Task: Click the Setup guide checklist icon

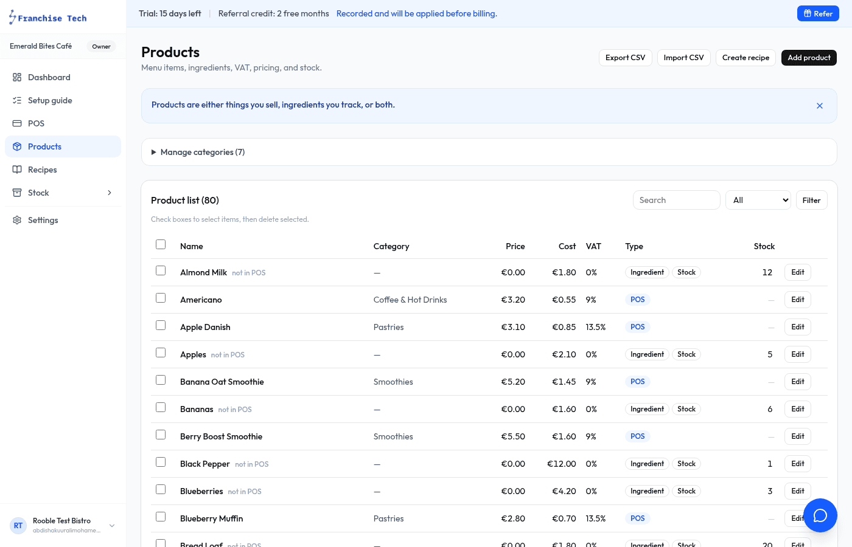Action: pyautogui.click(x=17, y=100)
